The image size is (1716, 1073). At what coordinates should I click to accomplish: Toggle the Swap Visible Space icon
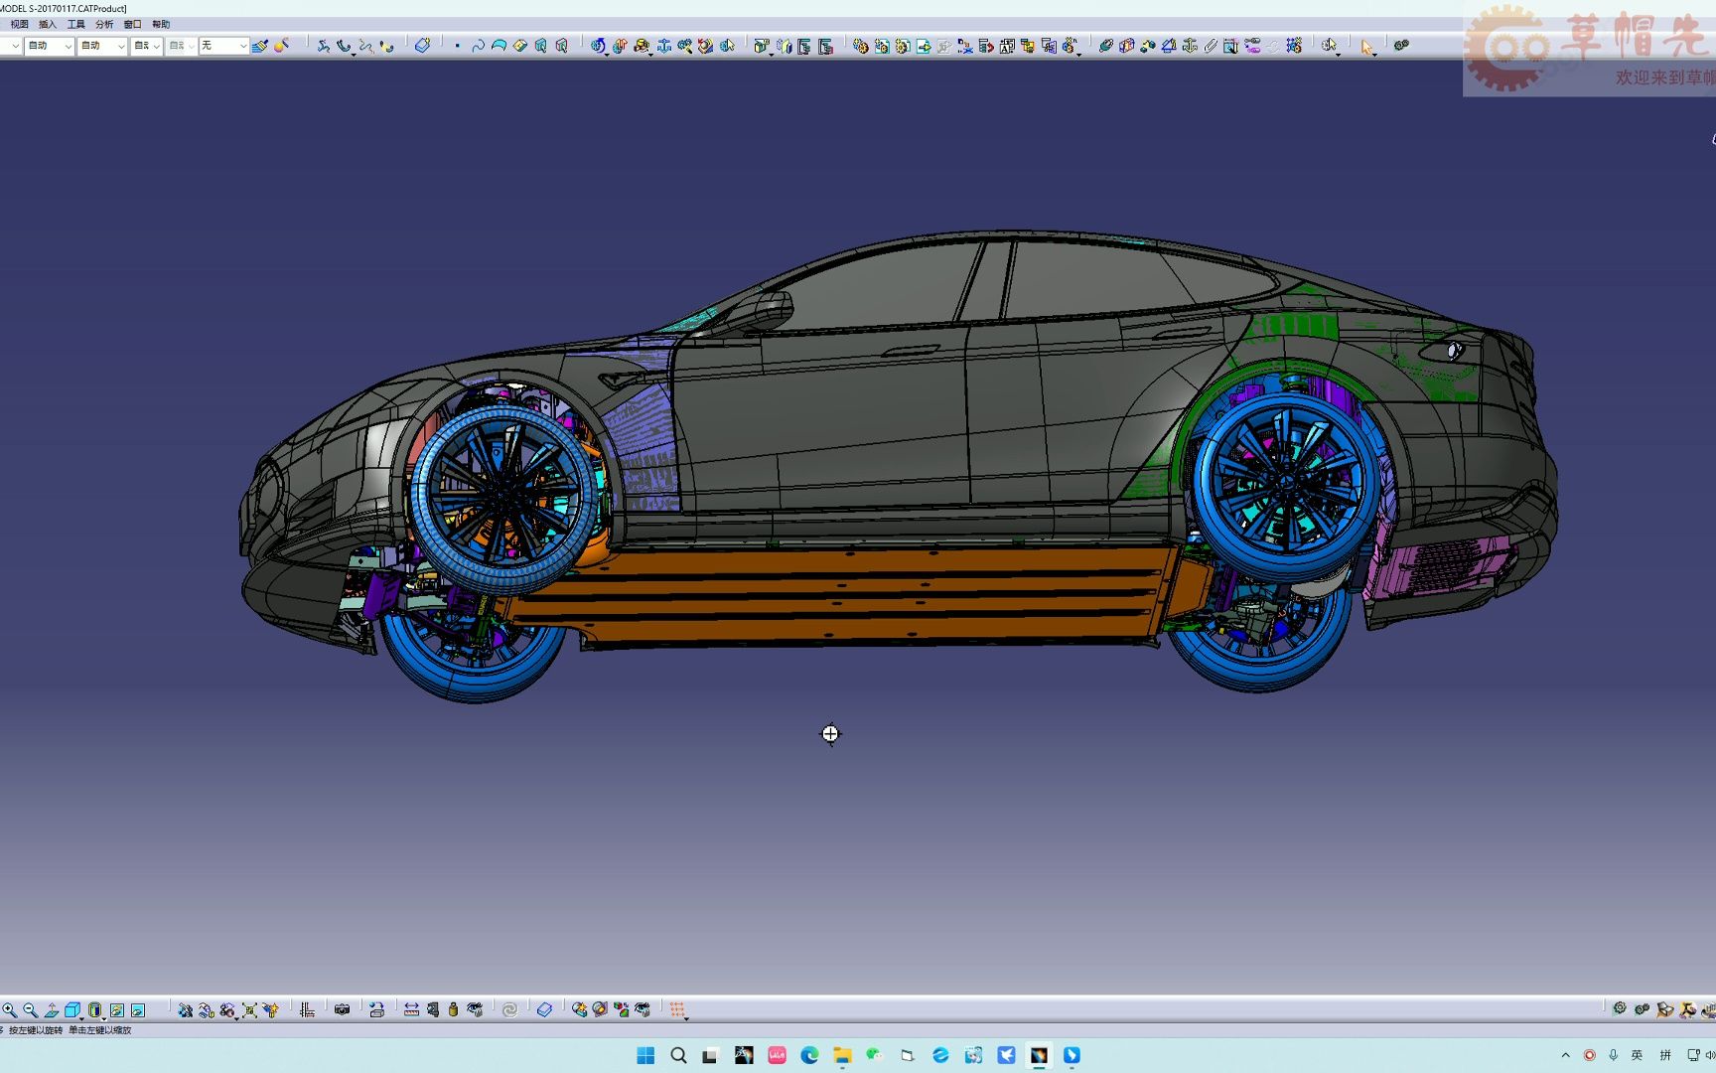click(138, 1009)
